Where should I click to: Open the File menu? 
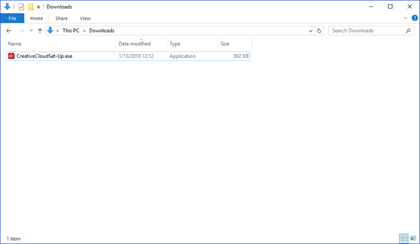(12, 18)
